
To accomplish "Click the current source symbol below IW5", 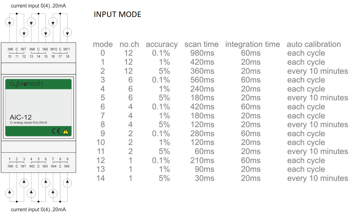I will [x=67, y=182].
